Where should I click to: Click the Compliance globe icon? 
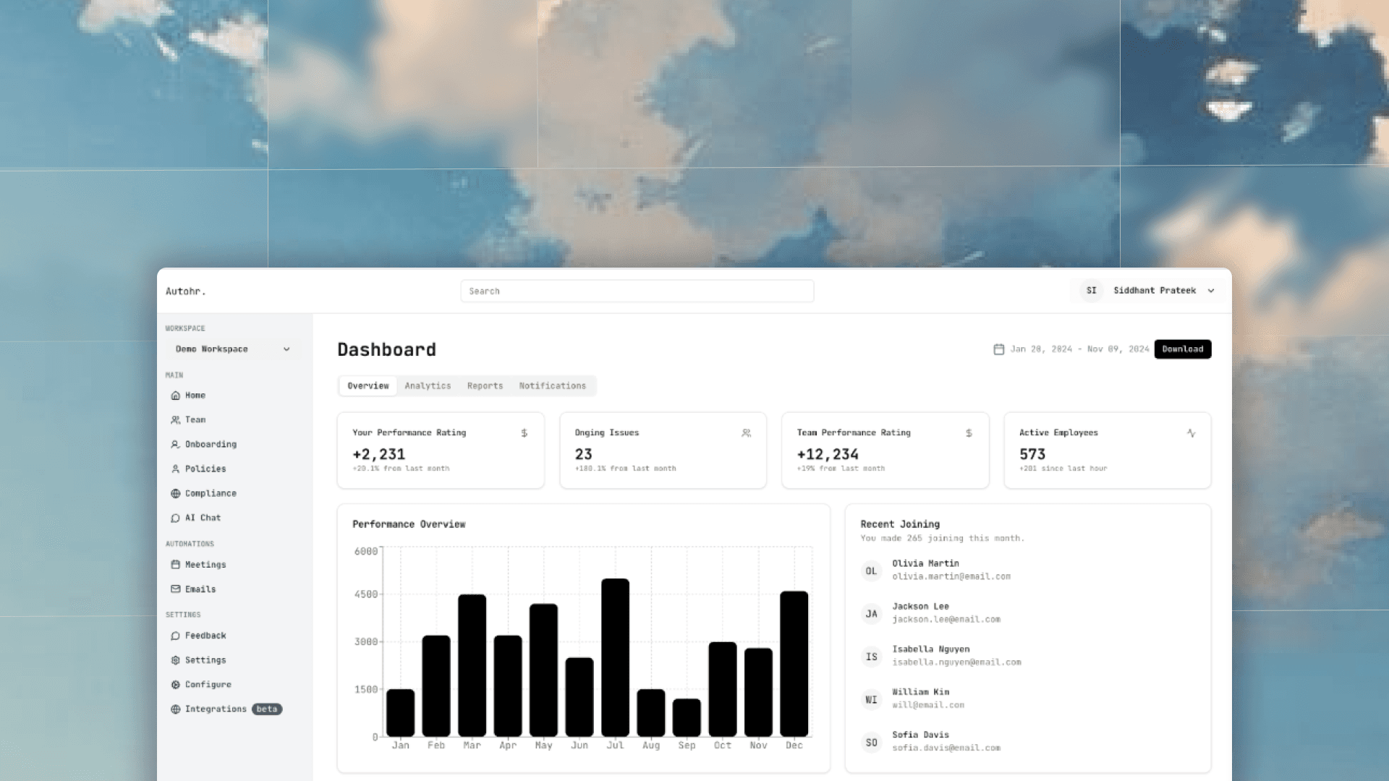(x=175, y=494)
